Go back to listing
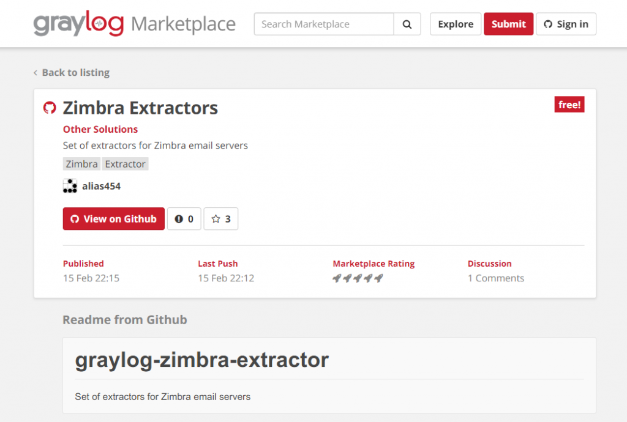627x422 pixels. [72, 72]
